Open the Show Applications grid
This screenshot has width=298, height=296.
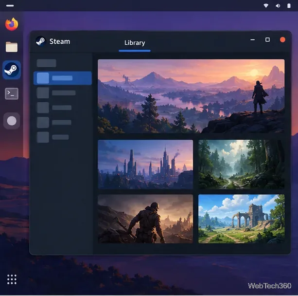(12, 279)
